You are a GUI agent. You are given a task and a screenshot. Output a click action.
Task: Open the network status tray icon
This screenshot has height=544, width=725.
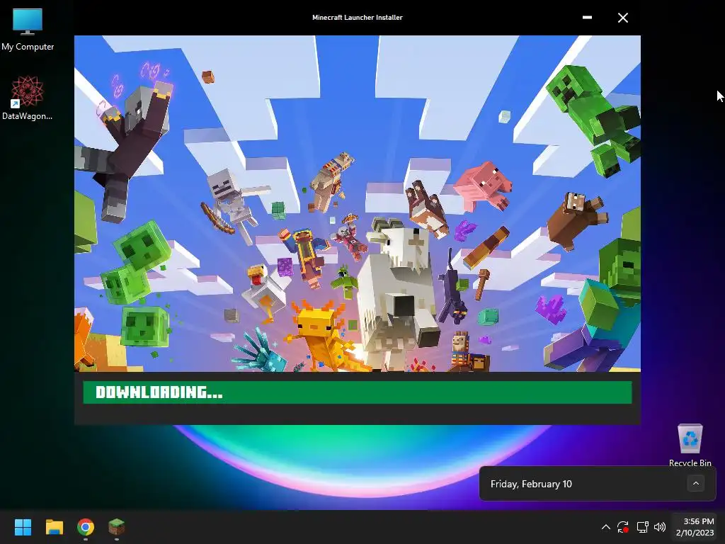[x=642, y=527]
